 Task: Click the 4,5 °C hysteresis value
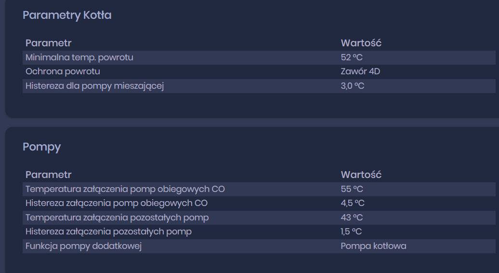point(353,203)
